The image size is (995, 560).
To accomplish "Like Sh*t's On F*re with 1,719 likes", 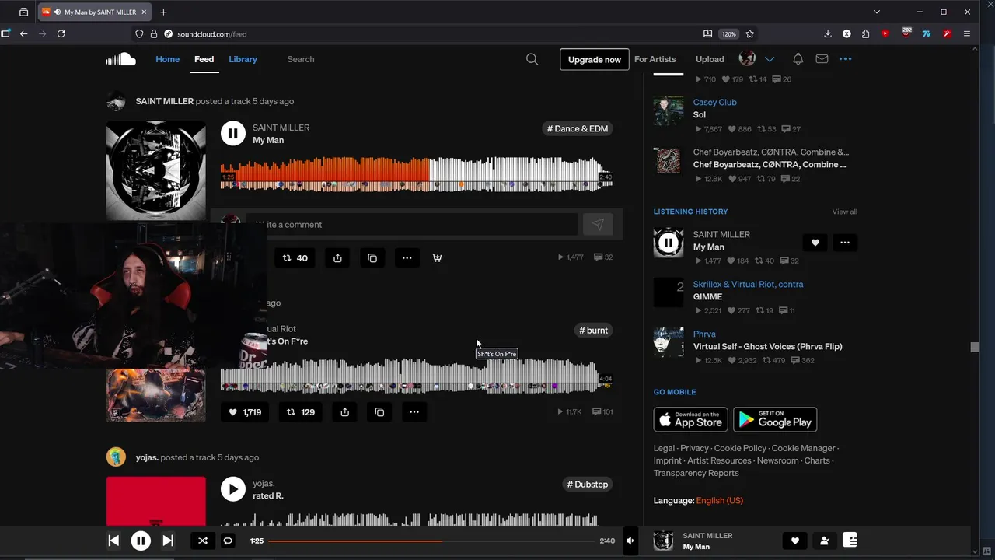I will click(x=245, y=412).
